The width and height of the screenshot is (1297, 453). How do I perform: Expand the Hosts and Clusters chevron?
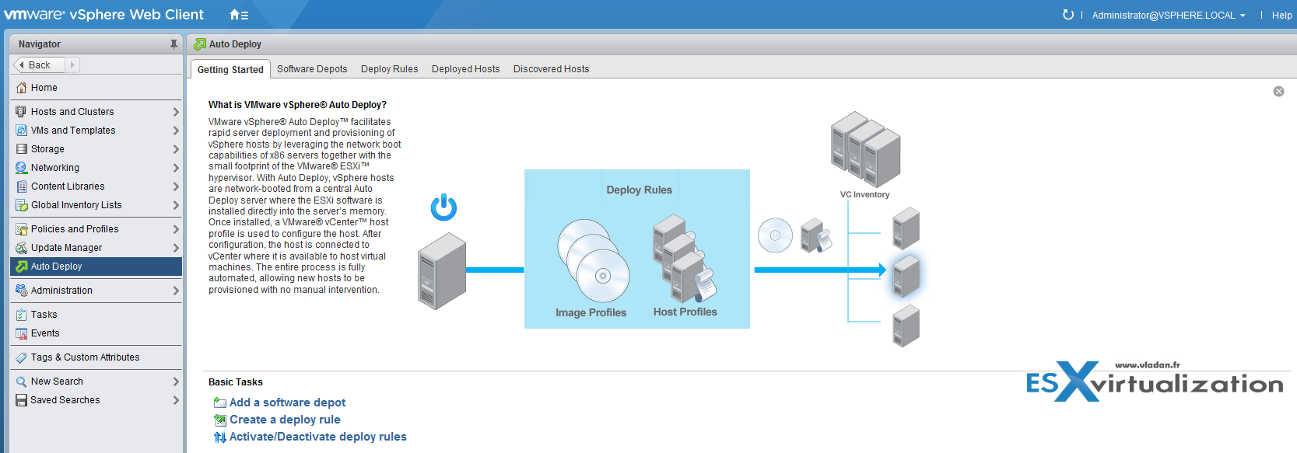point(176,112)
